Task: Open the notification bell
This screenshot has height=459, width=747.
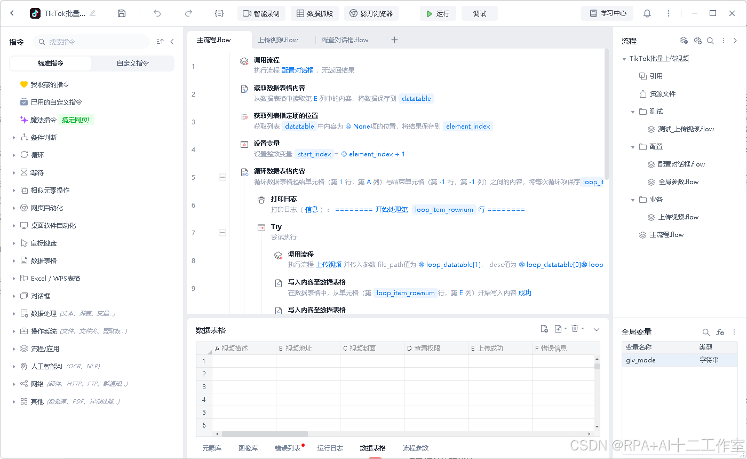Action: (647, 13)
